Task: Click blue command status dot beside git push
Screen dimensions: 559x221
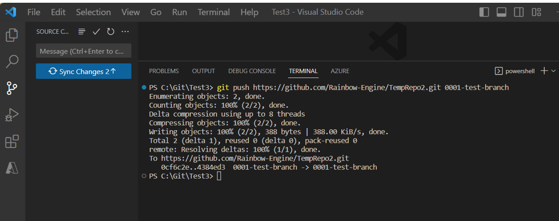Action: 144,87
